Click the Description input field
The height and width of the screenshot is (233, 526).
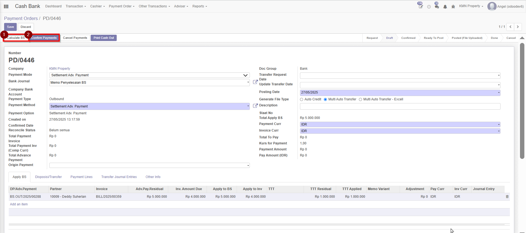click(x=400, y=106)
